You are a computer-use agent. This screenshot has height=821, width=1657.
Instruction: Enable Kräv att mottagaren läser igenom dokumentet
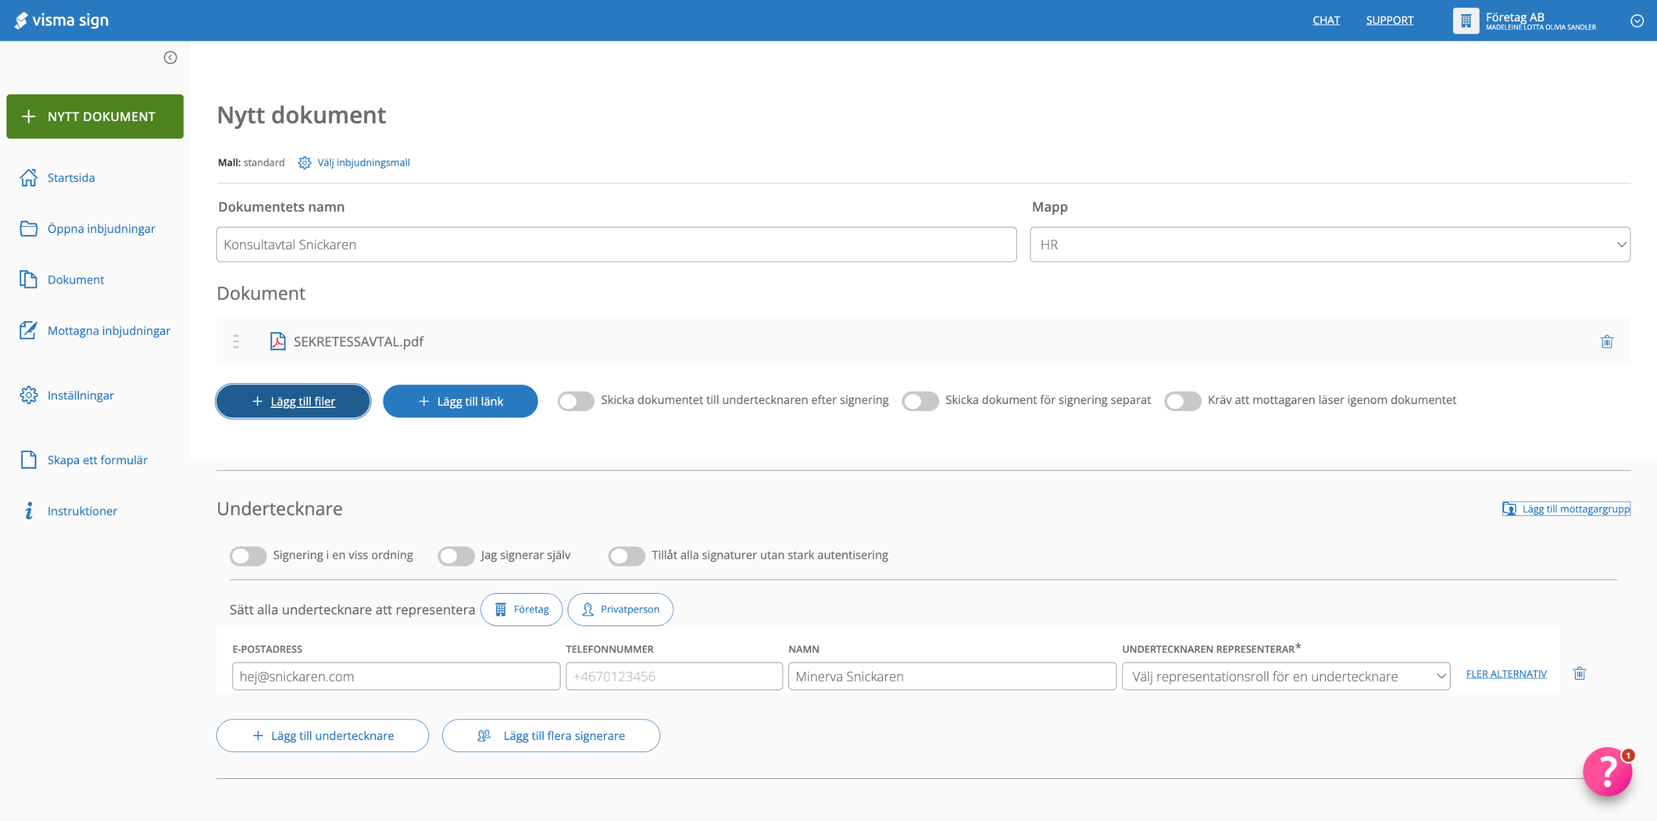pos(1183,401)
